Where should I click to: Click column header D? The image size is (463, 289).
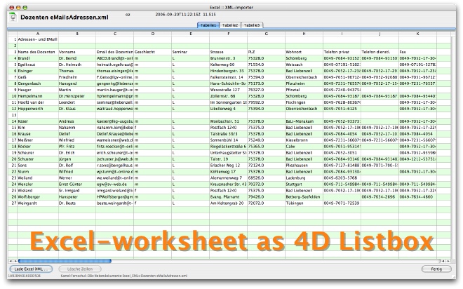153,34
